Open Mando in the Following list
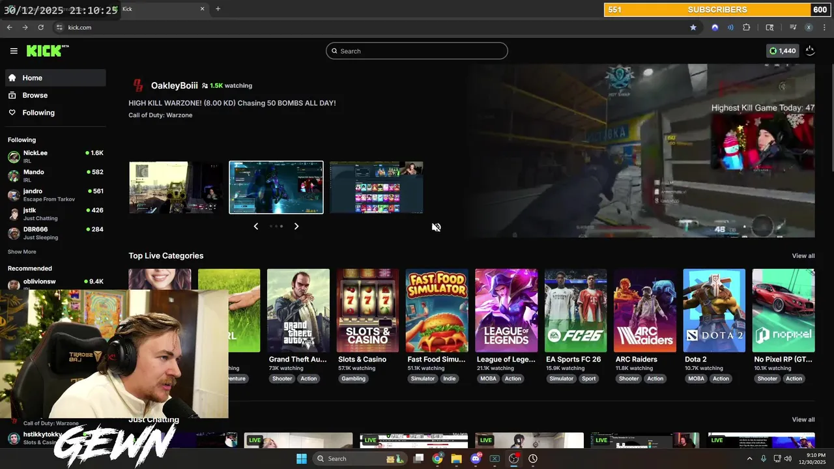The height and width of the screenshot is (469, 834). pyautogui.click(x=55, y=176)
